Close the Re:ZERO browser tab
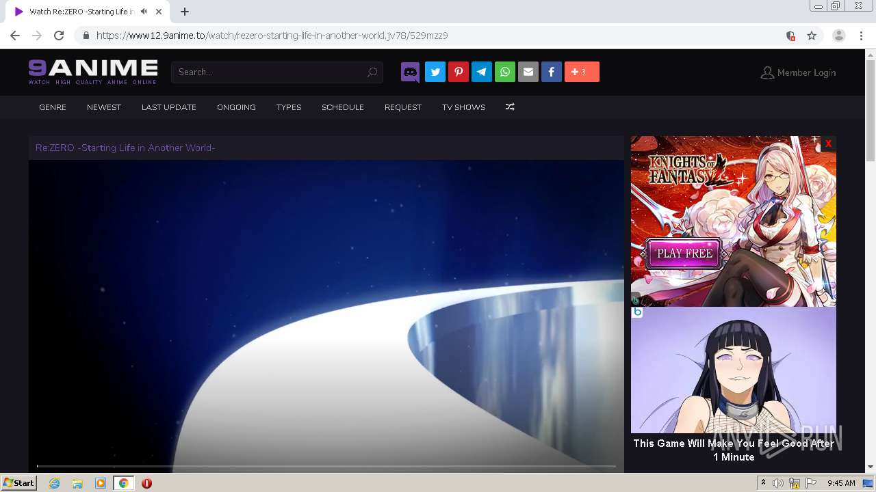876x492 pixels. coord(160,12)
